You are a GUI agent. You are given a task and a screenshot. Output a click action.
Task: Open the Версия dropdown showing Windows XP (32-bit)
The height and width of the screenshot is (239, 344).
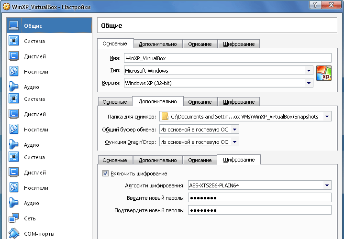coord(219,83)
